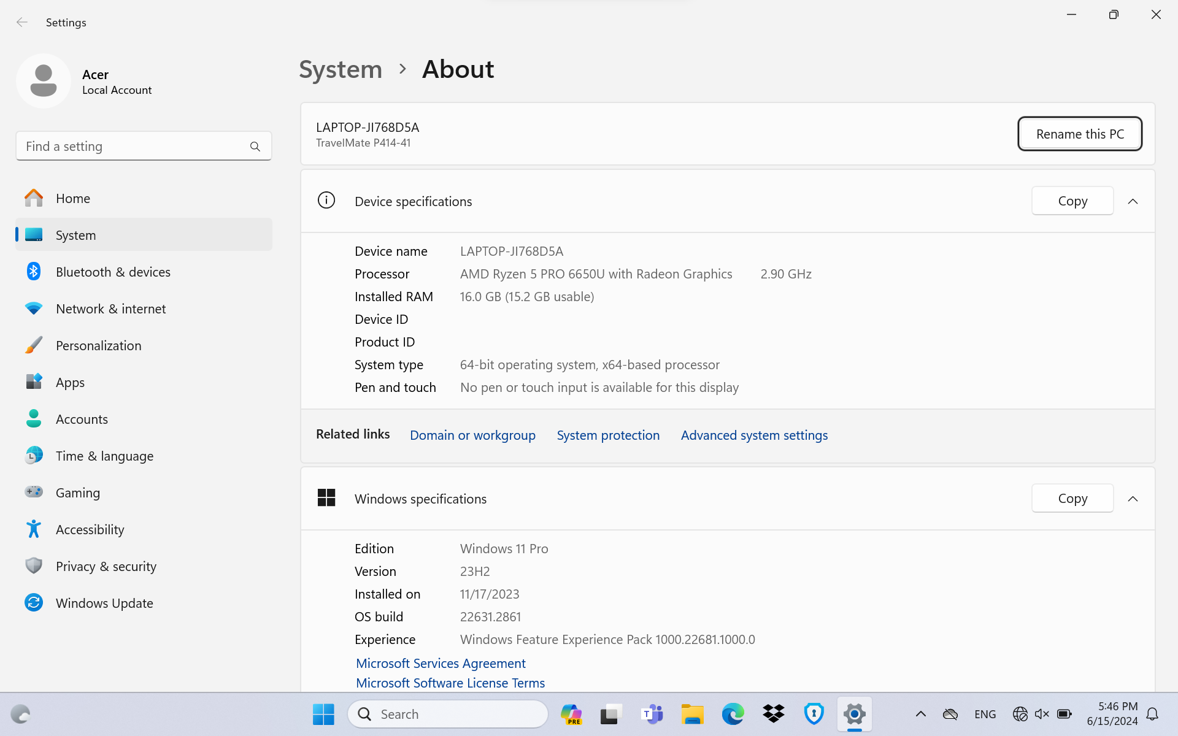Select Time & language in sidebar

(x=104, y=456)
